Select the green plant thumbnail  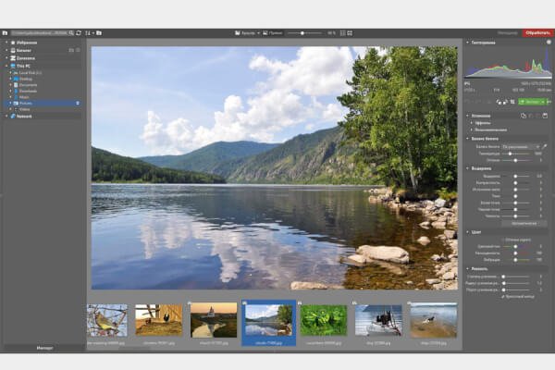[324, 320]
